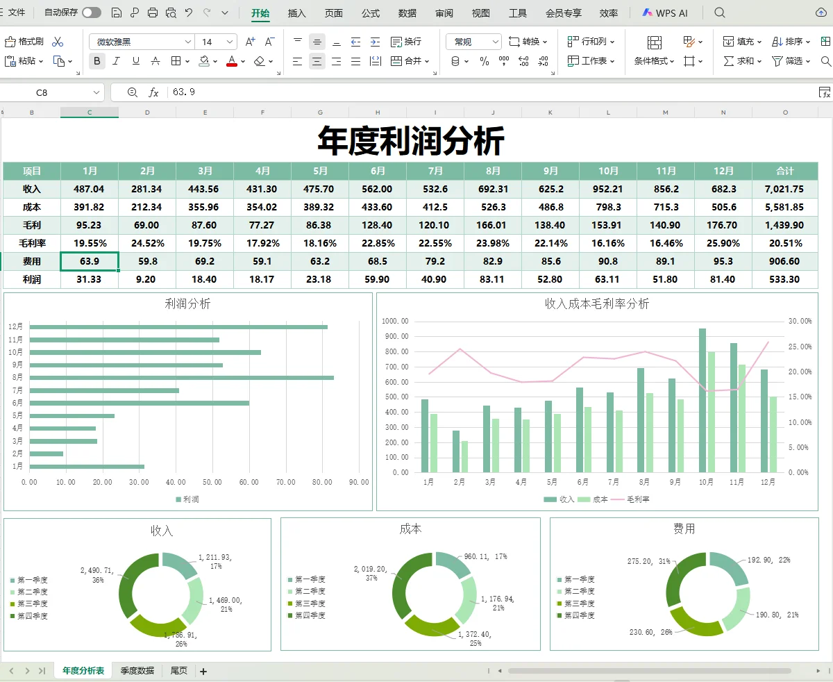Click the Format Painter (格式刷) button
The height and width of the screenshot is (682, 833).
(x=24, y=42)
